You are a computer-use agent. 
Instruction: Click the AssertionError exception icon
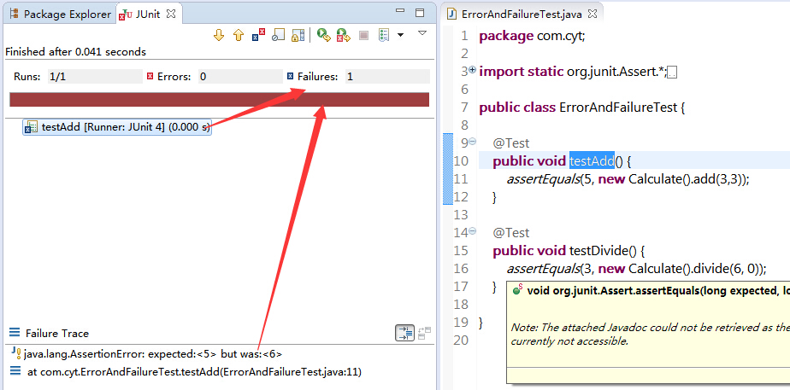pos(15,352)
